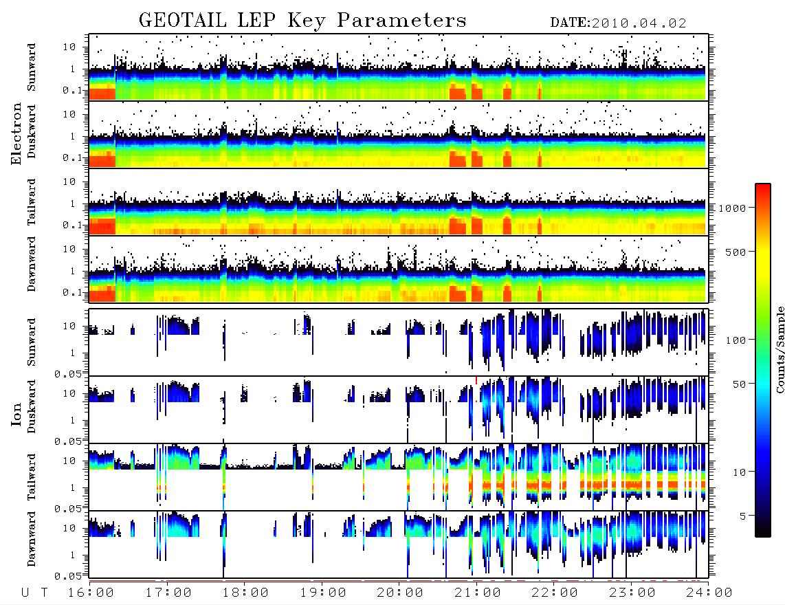The width and height of the screenshot is (785, 605).
Task: Click the "21:00" time tick label
Action: 478,593
